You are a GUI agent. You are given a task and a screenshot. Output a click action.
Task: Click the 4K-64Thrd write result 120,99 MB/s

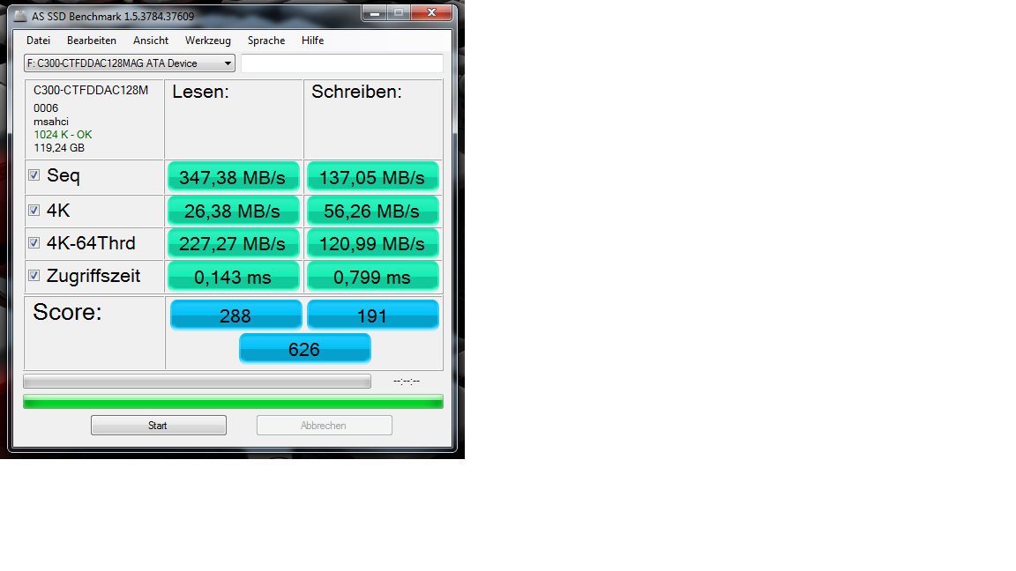(372, 244)
